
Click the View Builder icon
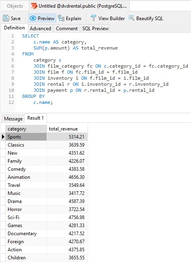coord(93,18)
